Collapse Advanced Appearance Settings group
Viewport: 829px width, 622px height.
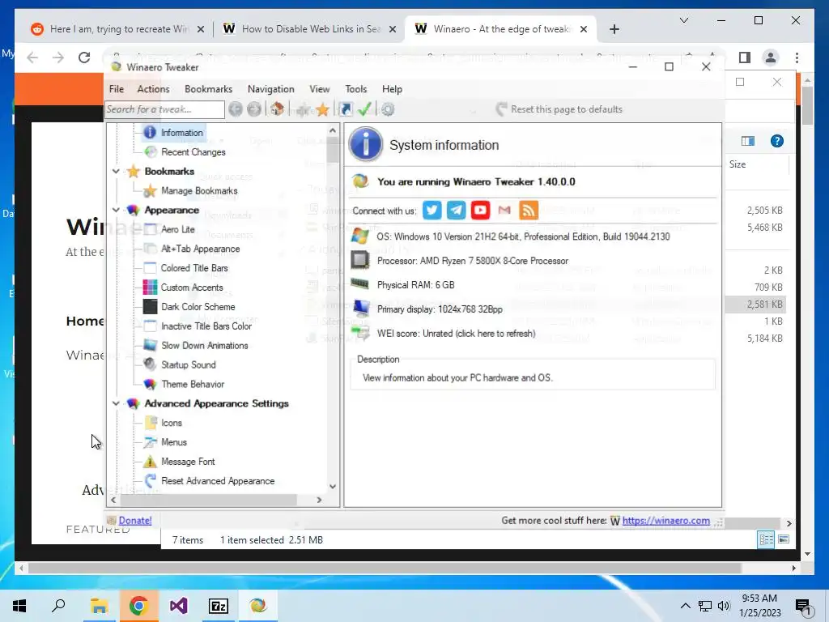(x=116, y=403)
